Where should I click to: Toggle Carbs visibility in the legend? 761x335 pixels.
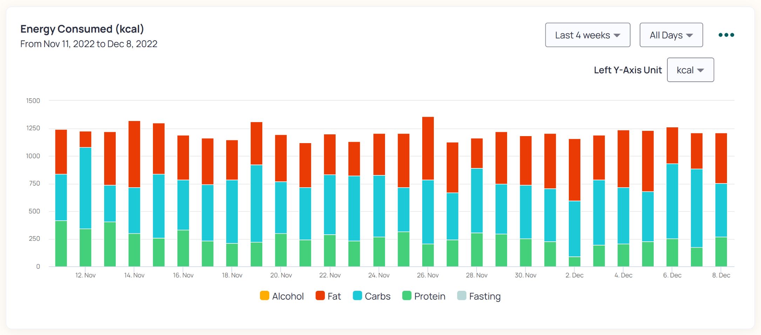coord(378,296)
